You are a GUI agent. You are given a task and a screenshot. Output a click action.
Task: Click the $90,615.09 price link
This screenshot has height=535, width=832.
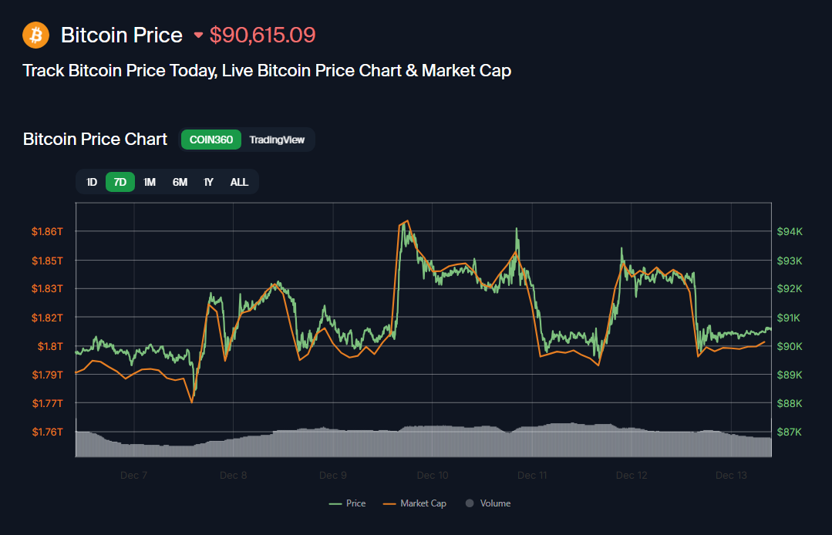coord(262,35)
